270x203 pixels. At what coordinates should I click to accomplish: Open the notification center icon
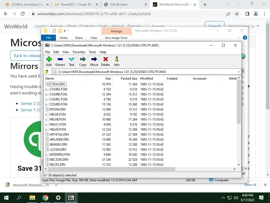(261, 198)
